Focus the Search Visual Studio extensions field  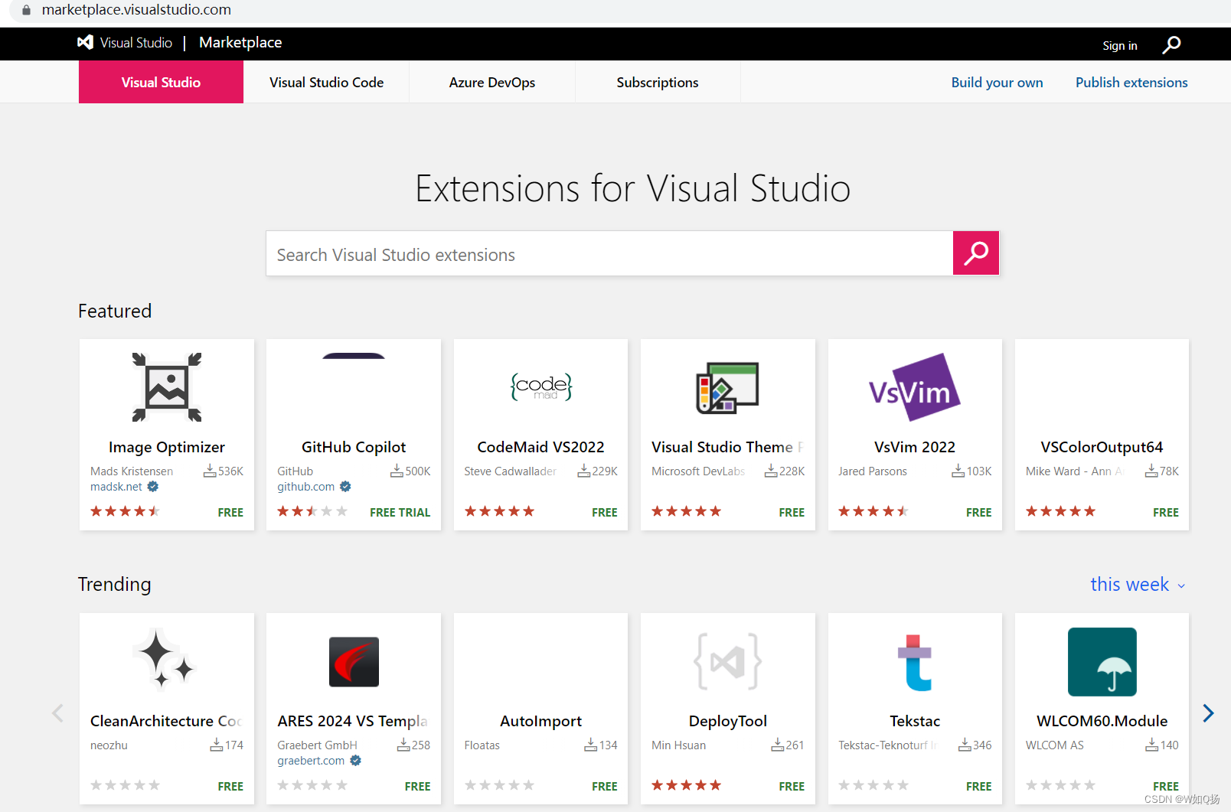click(609, 253)
